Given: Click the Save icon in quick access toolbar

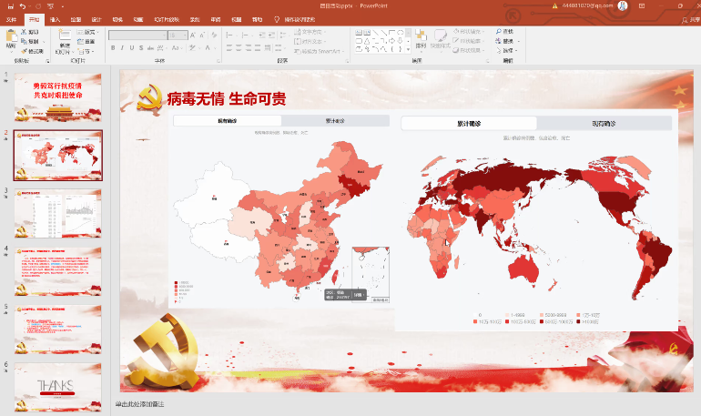Looking at the screenshot, I should [9, 5].
